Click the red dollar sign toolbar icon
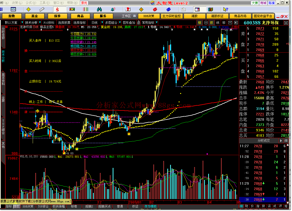 coord(57,9)
